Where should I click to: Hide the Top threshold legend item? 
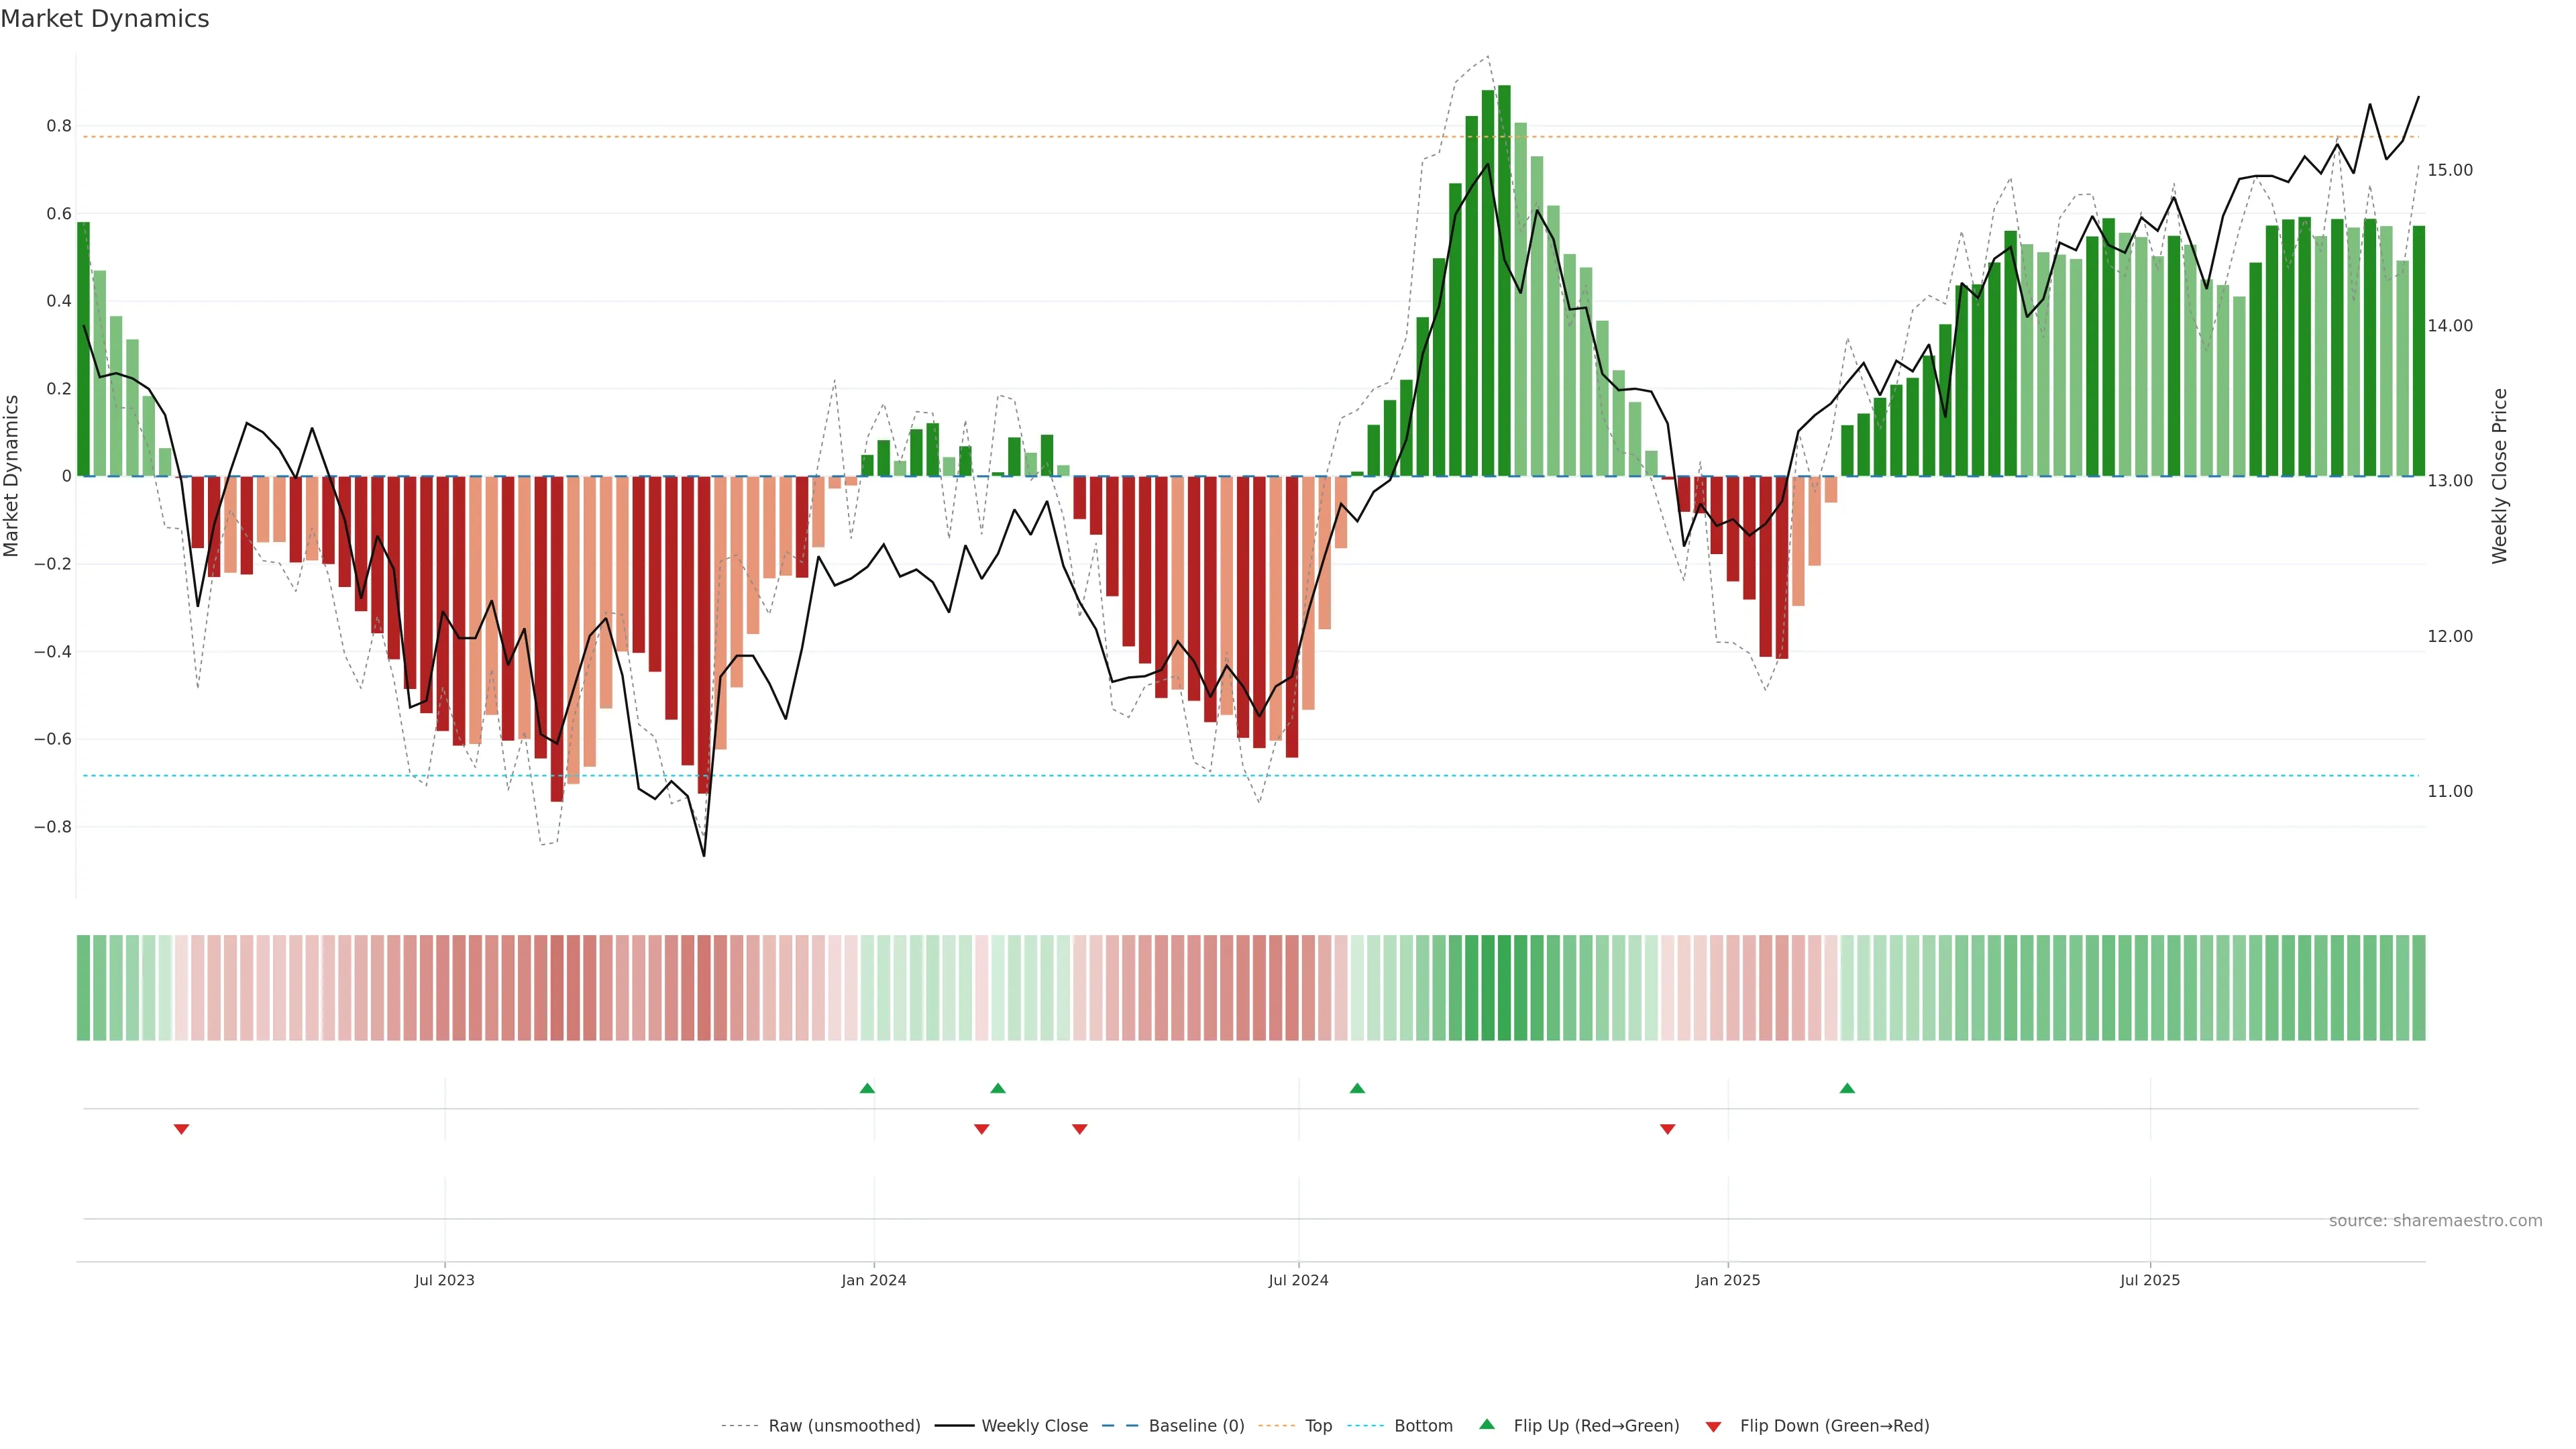1318,1426
